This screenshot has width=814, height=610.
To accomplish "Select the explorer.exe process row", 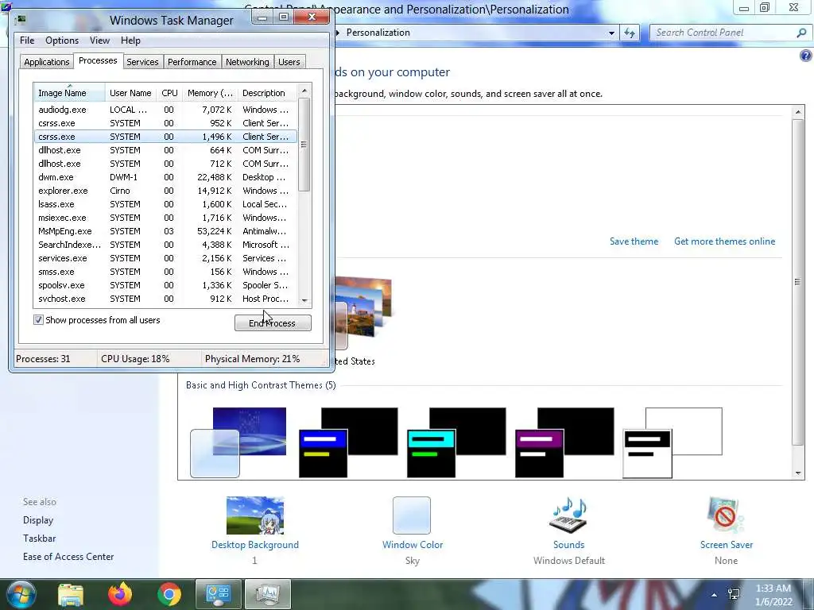I will click(x=165, y=191).
